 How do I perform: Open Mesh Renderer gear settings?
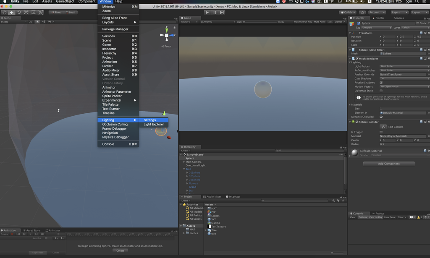pyautogui.click(x=429, y=59)
